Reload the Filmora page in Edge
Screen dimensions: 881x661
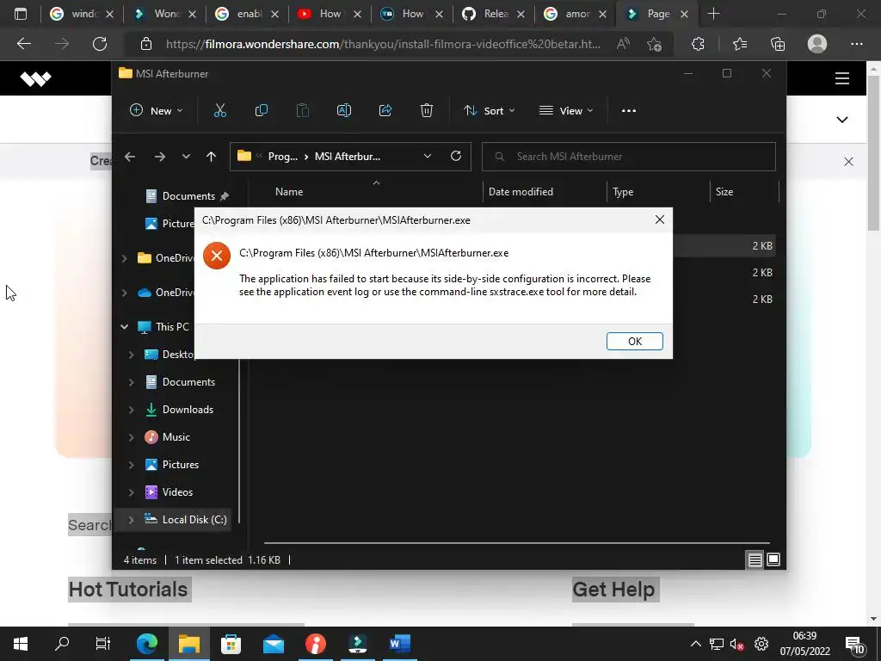coord(100,44)
